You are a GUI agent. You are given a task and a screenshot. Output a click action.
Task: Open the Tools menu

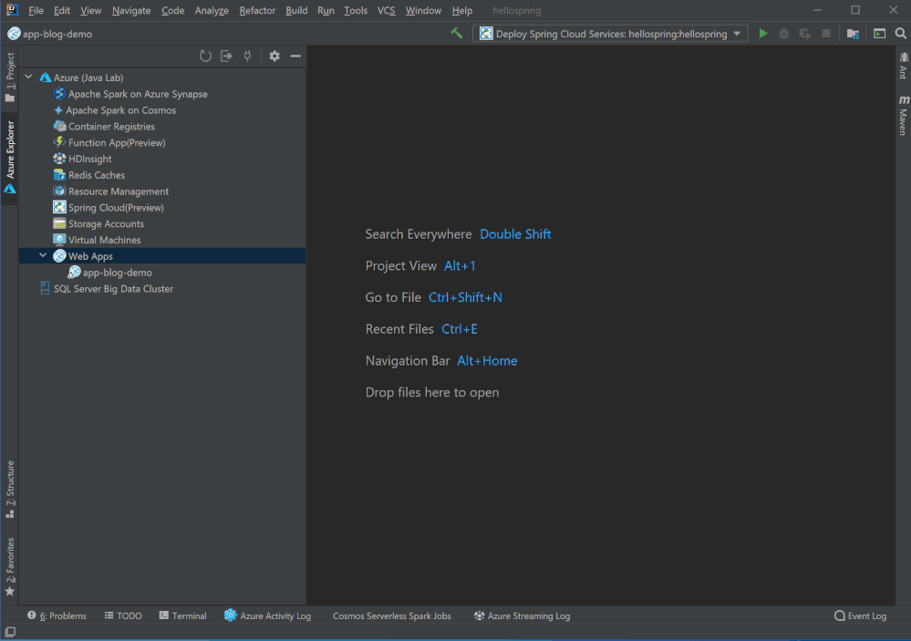[x=356, y=10]
